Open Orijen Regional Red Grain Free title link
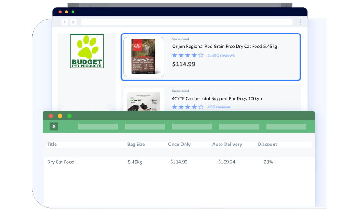Screen dimensions: 359x209 tap(224, 46)
